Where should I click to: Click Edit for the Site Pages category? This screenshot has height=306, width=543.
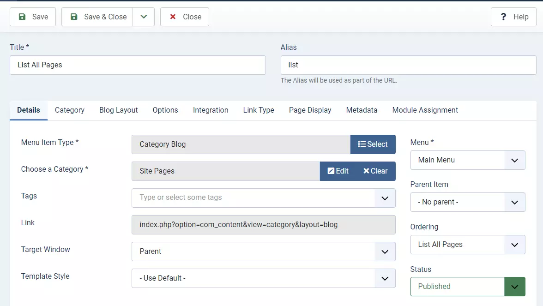click(338, 171)
